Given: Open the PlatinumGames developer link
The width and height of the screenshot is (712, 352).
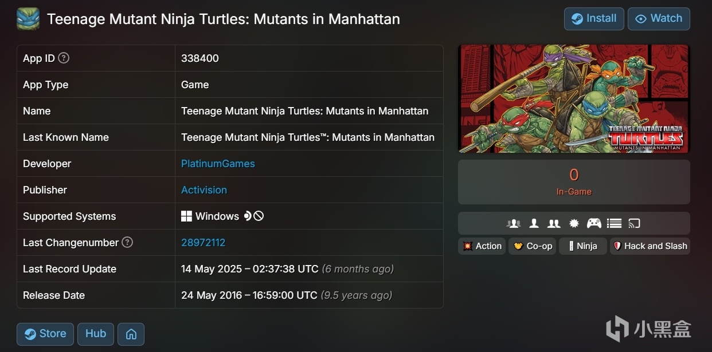Looking at the screenshot, I should 218,164.
